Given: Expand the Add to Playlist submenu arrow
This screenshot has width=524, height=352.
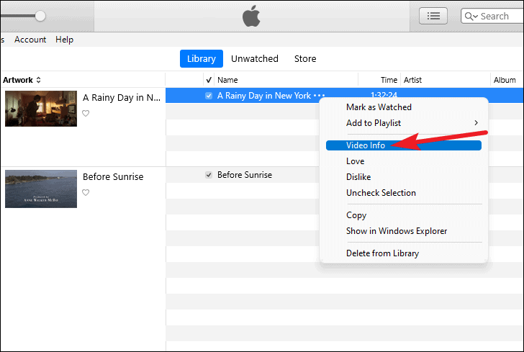Looking at the screenshot, I should pos(476,123).
